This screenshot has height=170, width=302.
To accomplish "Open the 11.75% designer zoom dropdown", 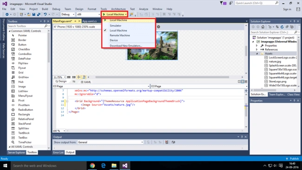I will [x=59, y=77].
